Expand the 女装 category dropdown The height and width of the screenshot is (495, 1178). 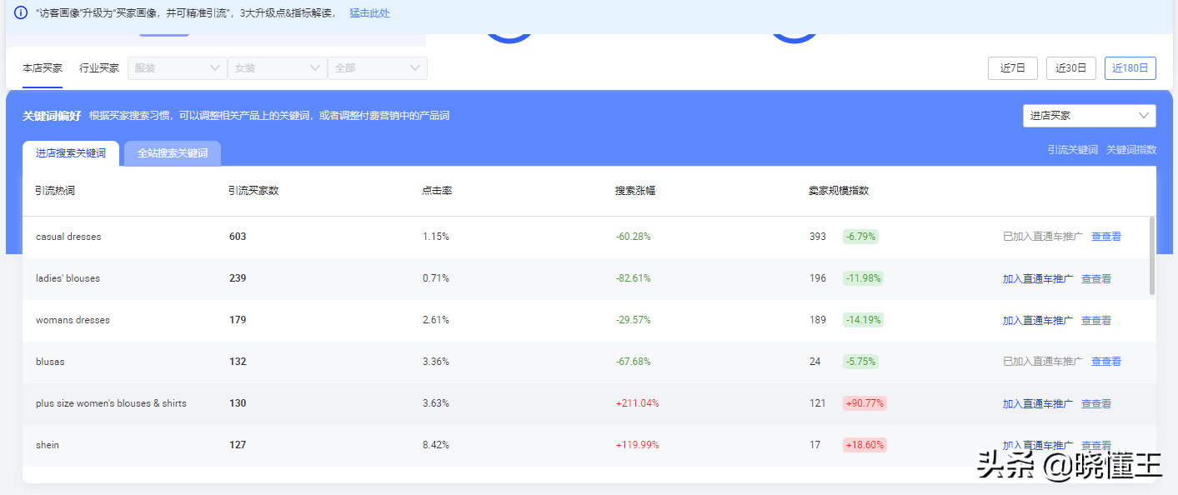[278, 68]
